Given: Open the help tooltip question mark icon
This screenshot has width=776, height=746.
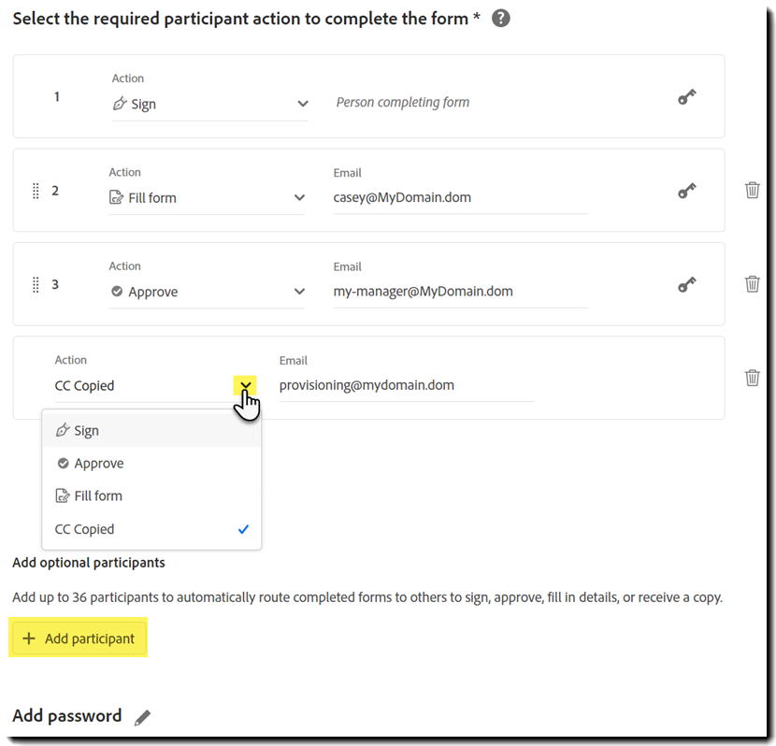Looking at the screenshot, I should pyautogui.click(x=500, y=17).
